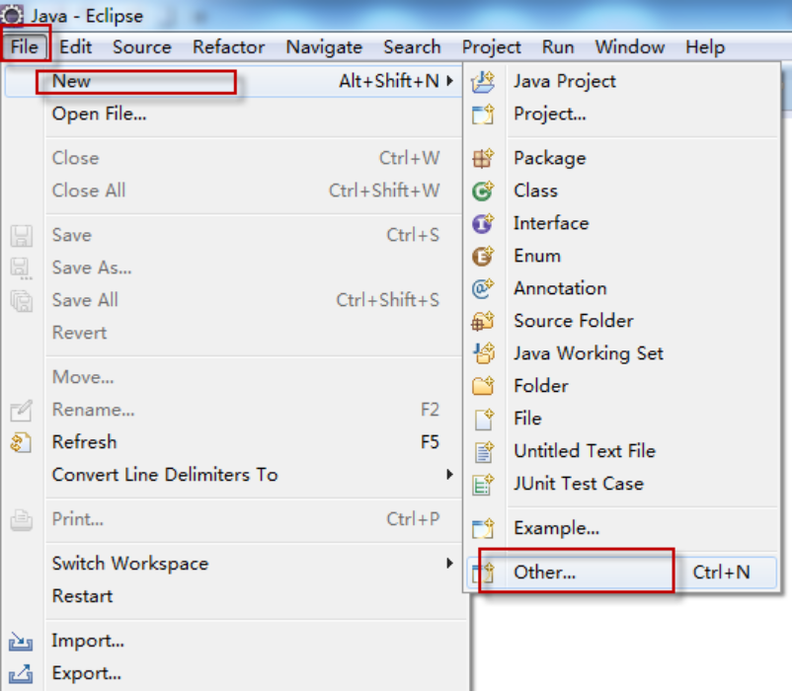Click the Project... wizard icon
The width and height of the screenshot is (793, 692).
pyautogui.click(x=483, y=115)
